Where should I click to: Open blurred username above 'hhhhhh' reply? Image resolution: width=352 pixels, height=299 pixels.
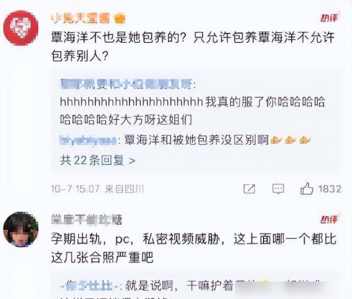point(126,84)
